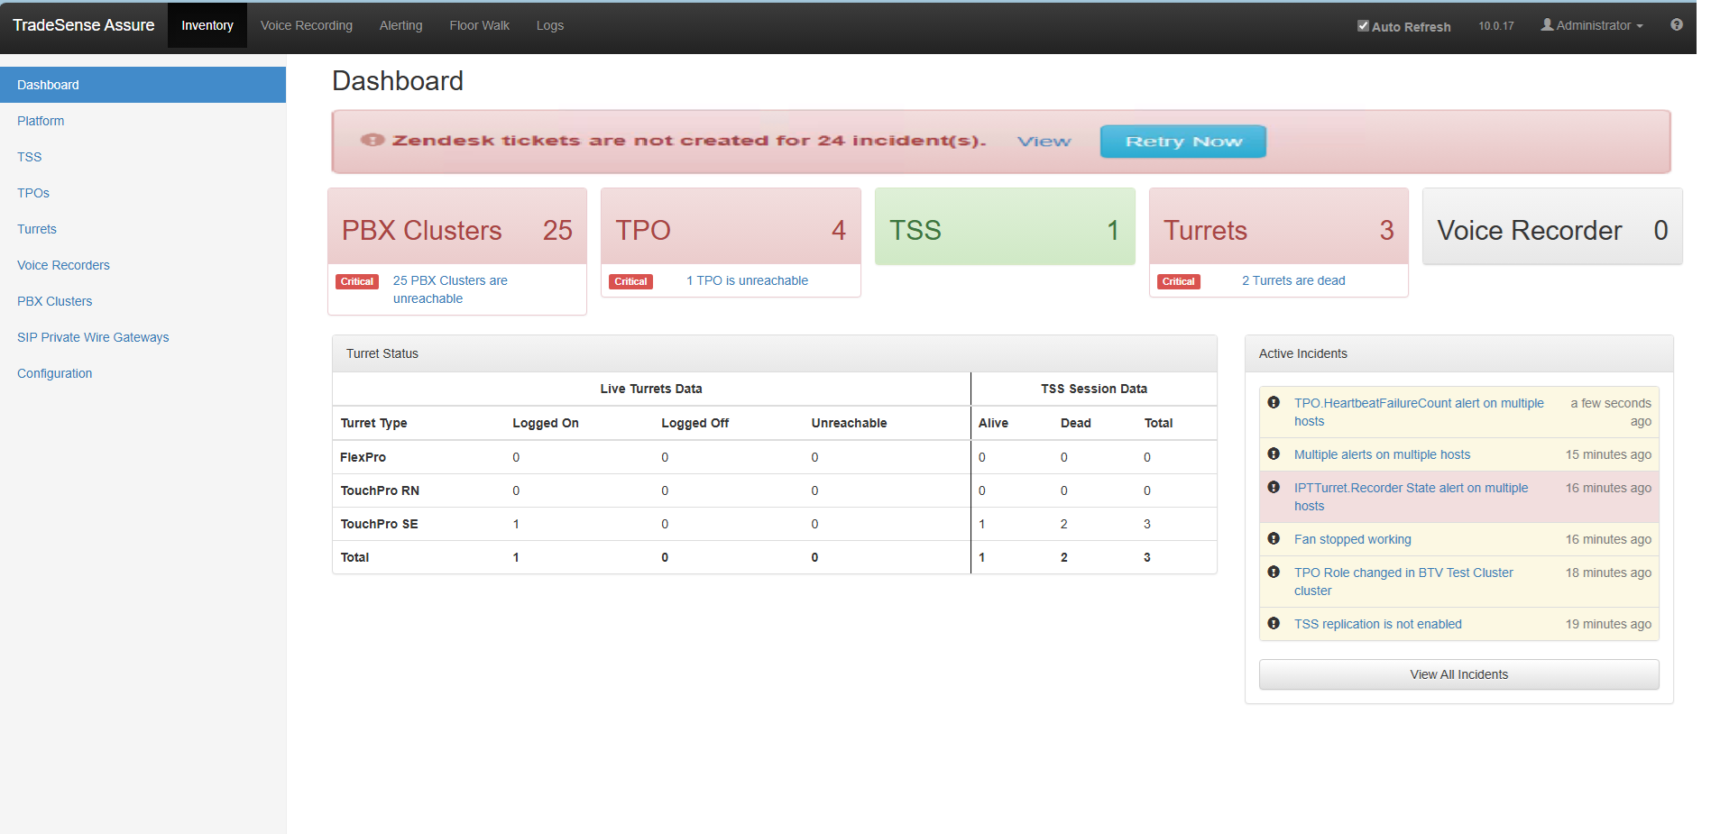Screen dimensions: 1720x834
Task: Open the Administrator dropdown menu
Action: coord(1592,25)
